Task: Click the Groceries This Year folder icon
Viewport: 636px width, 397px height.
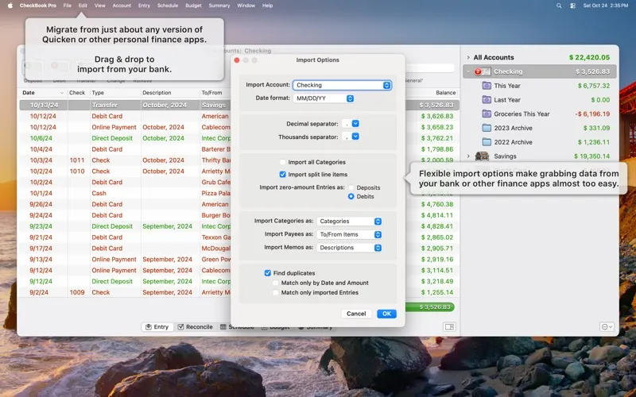Action: [487, 114]
